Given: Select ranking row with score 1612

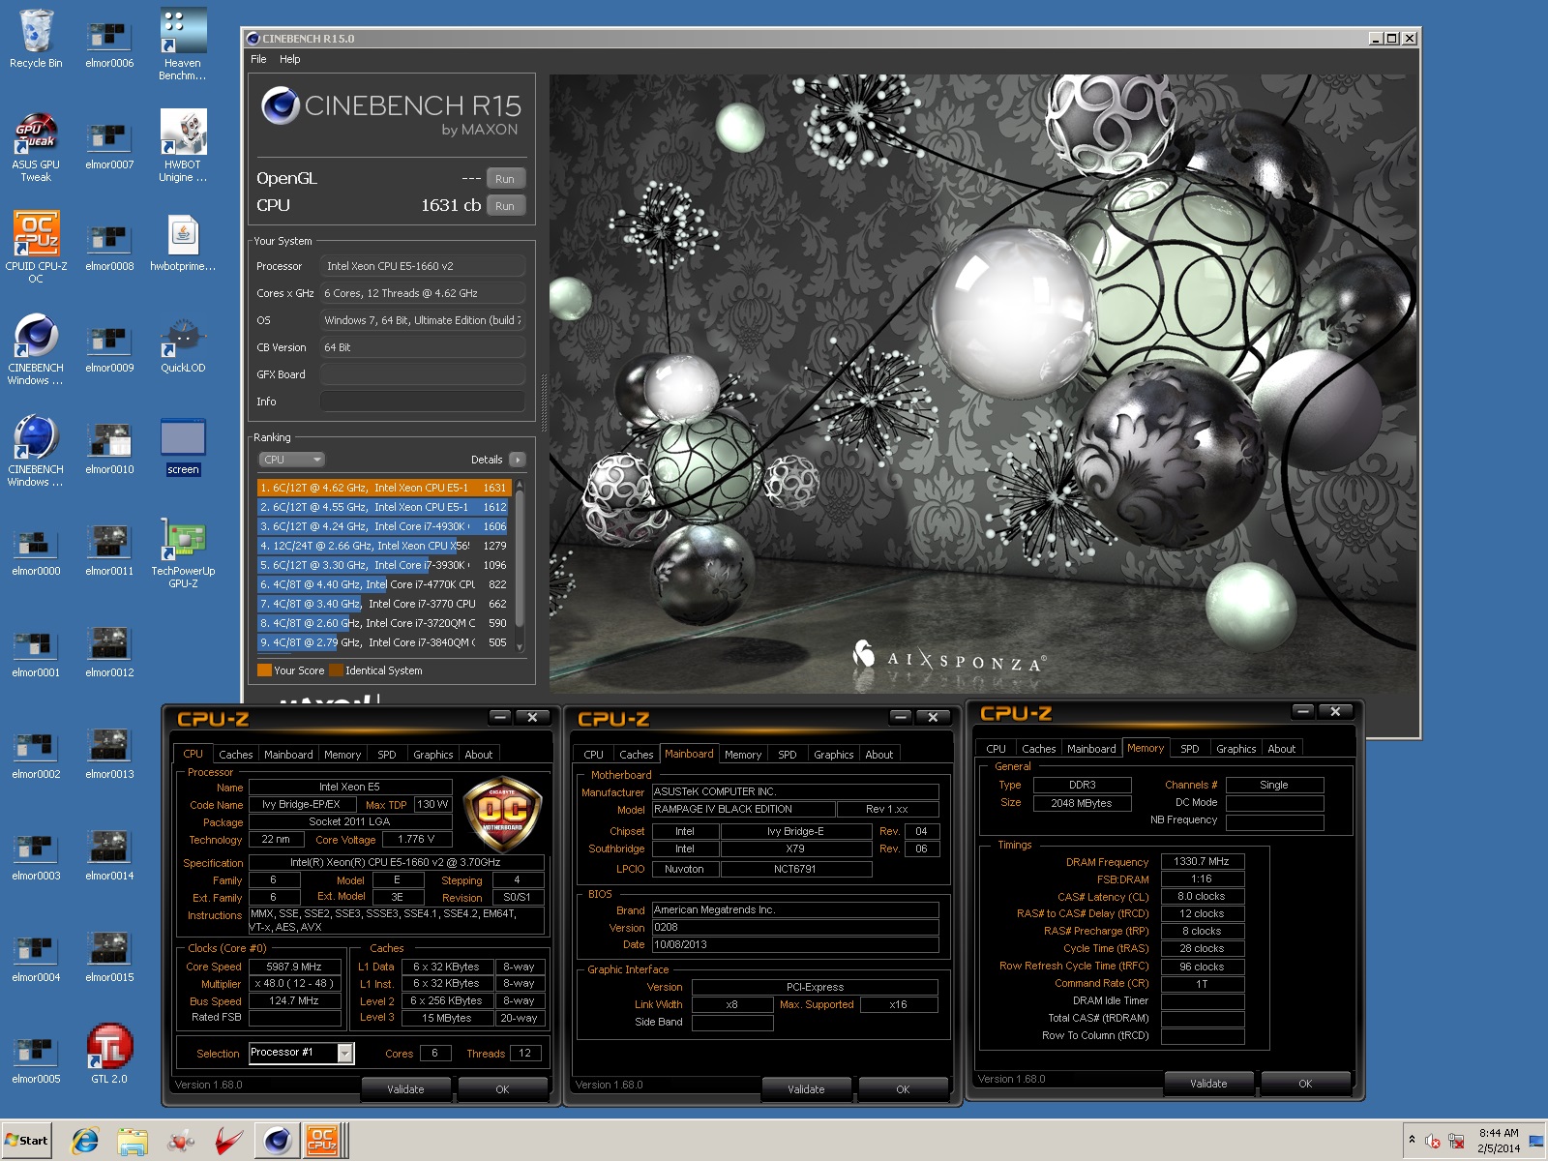Looking at the screenshot, I should (384, 507).
